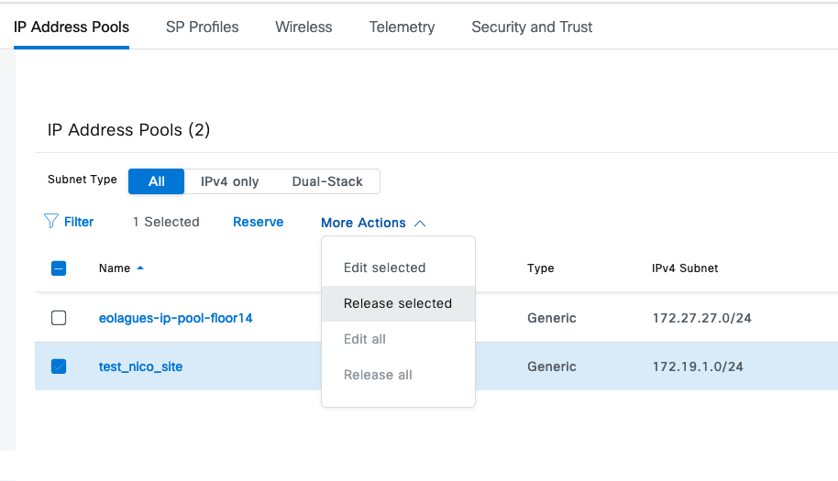Select the IP Address Pools tab
The image size is (838, 481).
click(x=72, y=27)
